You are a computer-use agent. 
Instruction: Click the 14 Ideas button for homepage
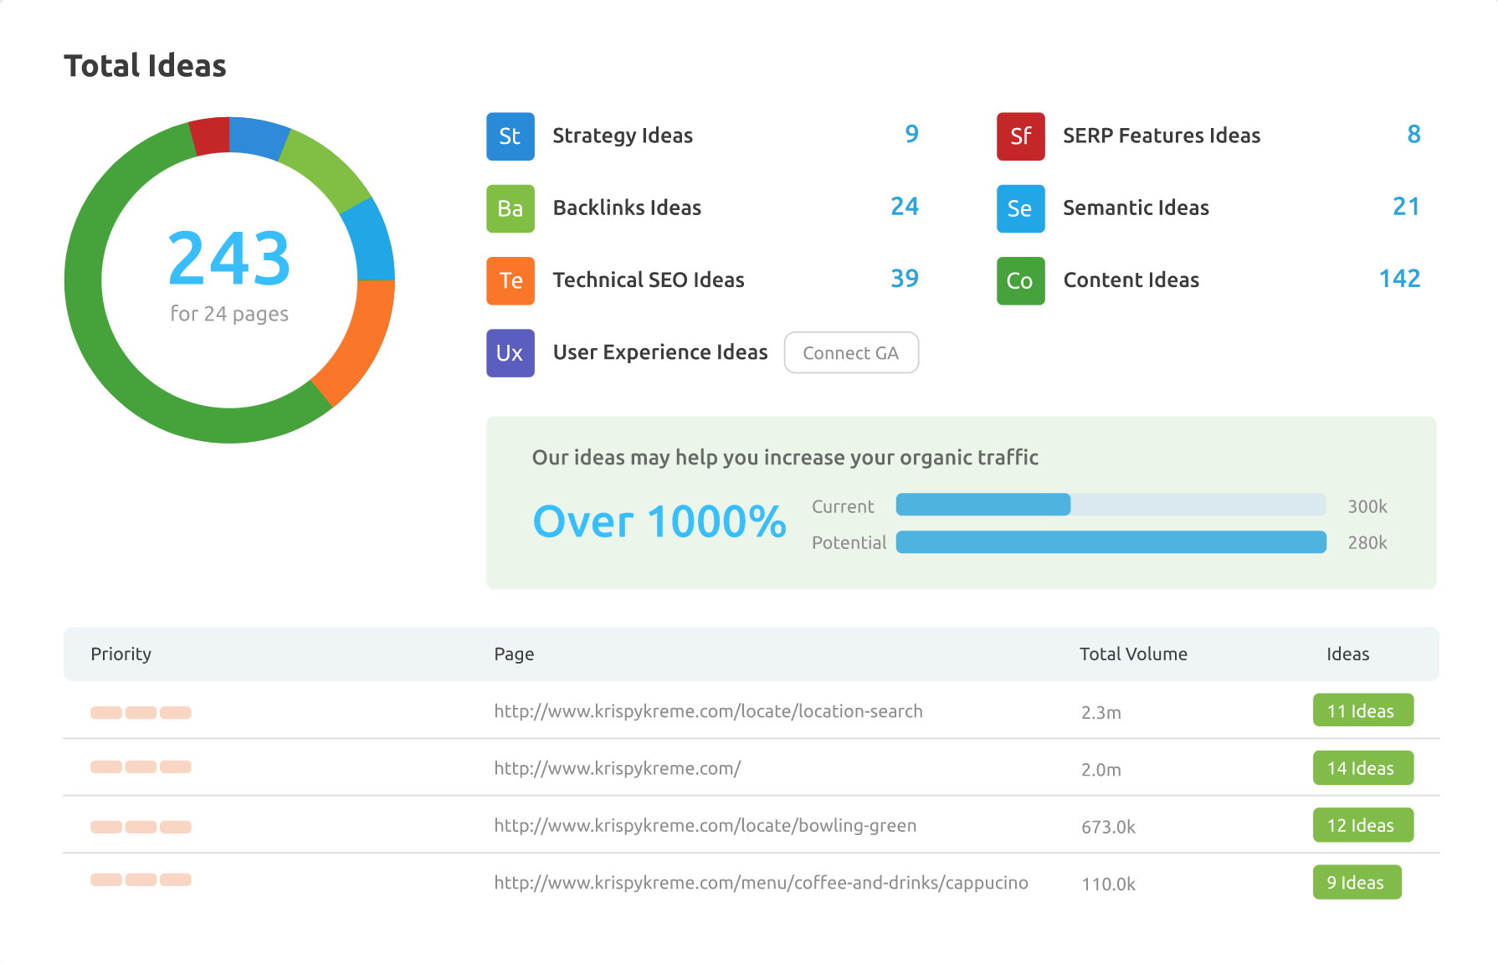(1362, 767)
